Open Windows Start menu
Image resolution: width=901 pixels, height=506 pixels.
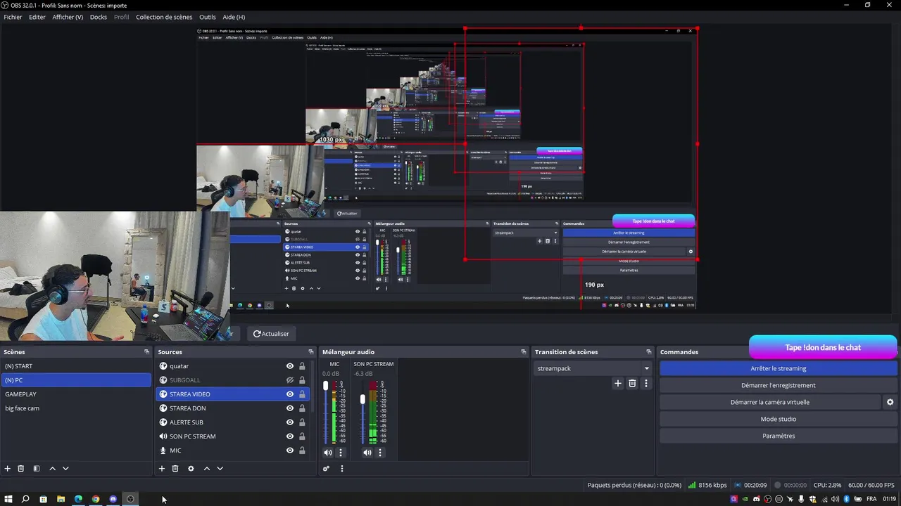pos(8,499)
